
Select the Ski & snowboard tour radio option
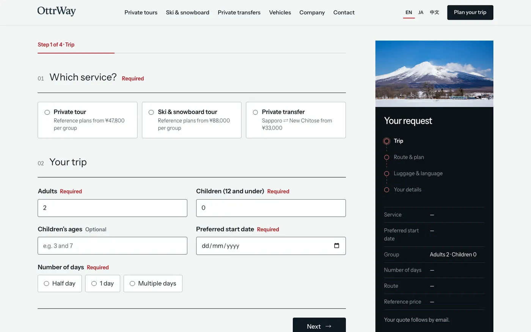pyautogui.click(x=192, y=120)
